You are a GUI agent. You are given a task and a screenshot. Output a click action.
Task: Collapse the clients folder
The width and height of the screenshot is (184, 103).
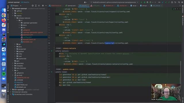coord(13,16)
